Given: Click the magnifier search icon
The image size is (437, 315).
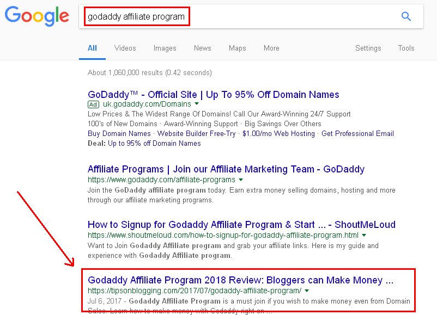Looking at the screenshot, I should [406, 16].
